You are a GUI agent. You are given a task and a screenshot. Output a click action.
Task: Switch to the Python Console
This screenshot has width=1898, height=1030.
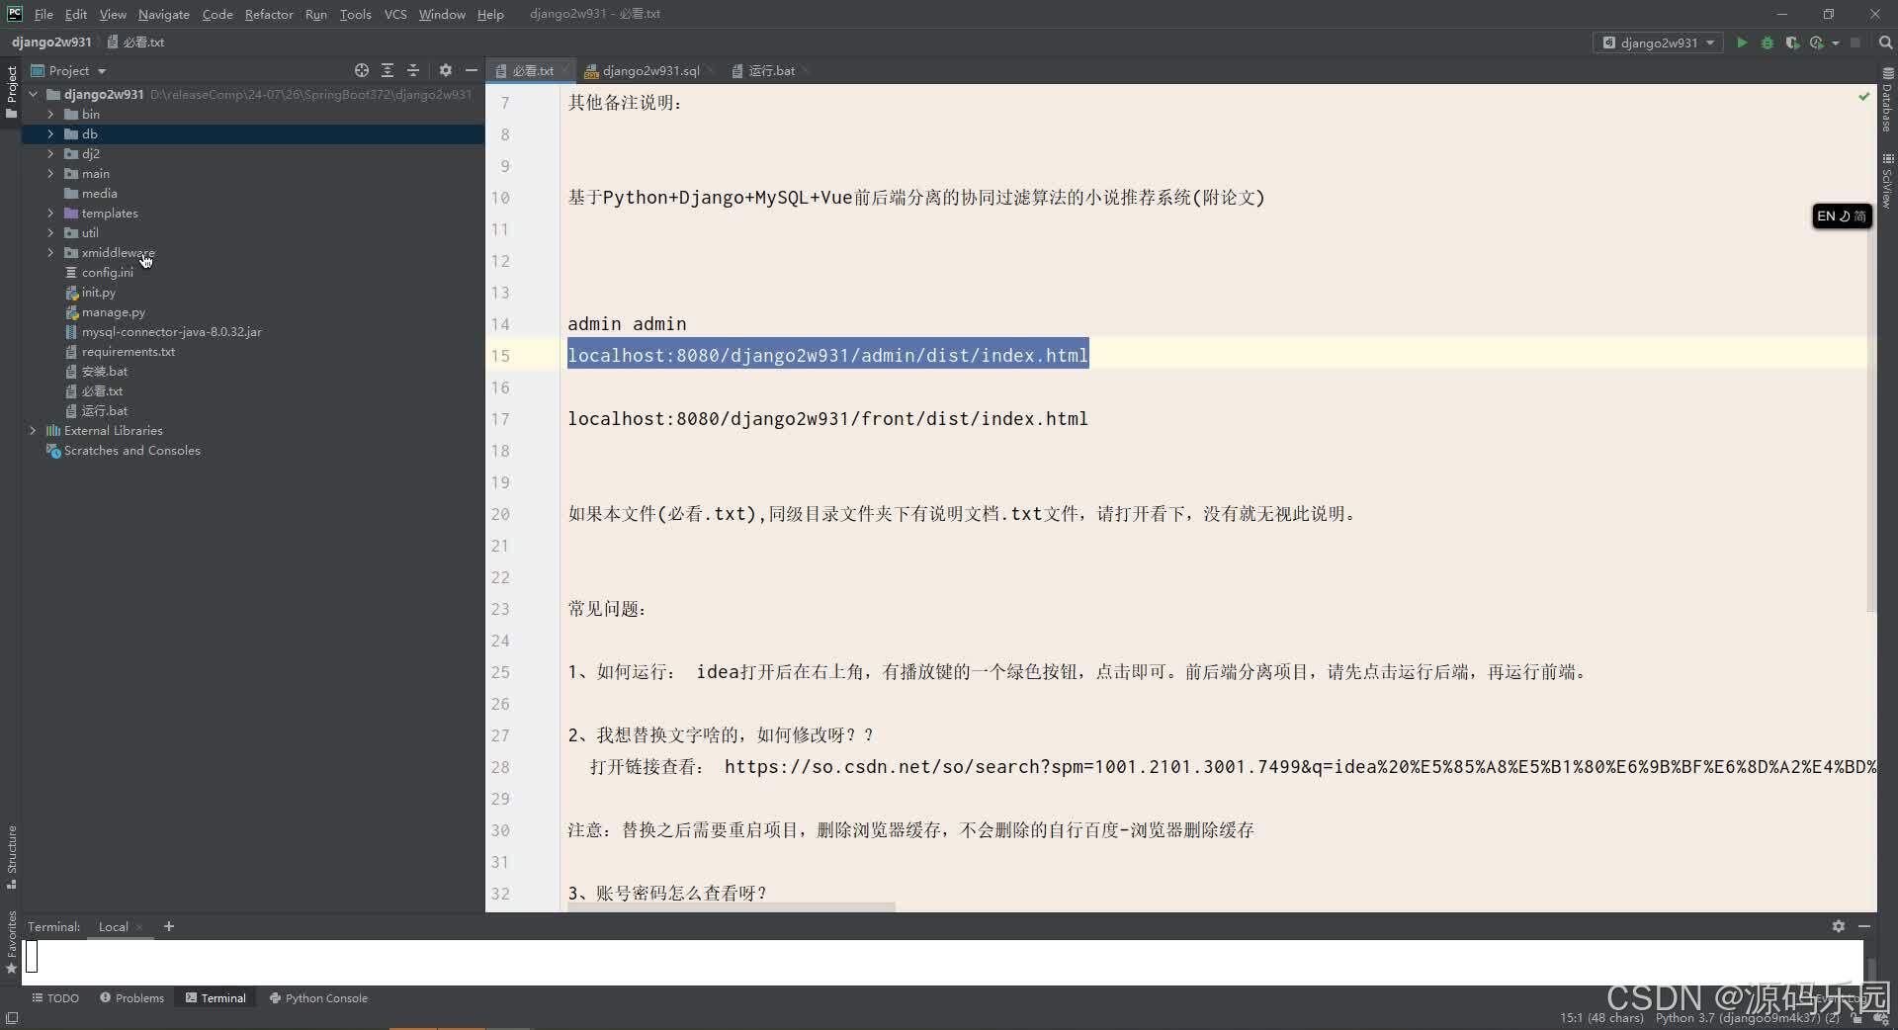click(x=318, y=998)
